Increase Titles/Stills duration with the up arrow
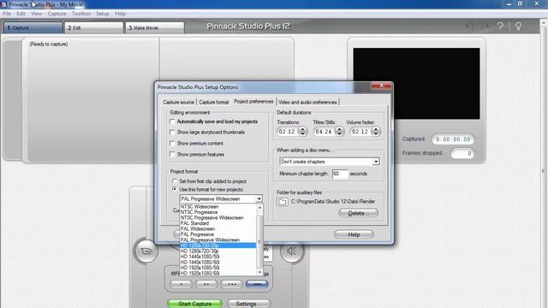This screenshot has height=308, width=548. (x=339, y=129)
